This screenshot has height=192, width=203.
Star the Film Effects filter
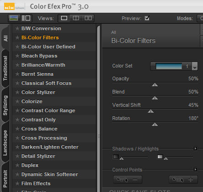(17, 183)
